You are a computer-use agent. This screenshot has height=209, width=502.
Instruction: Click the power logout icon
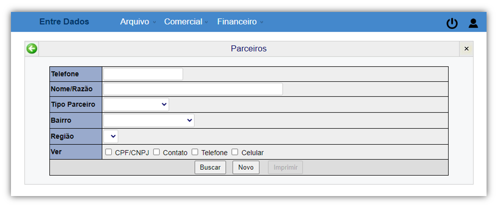(452, 23)
